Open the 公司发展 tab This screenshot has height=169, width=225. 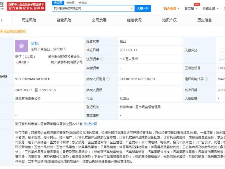[99, 20]
